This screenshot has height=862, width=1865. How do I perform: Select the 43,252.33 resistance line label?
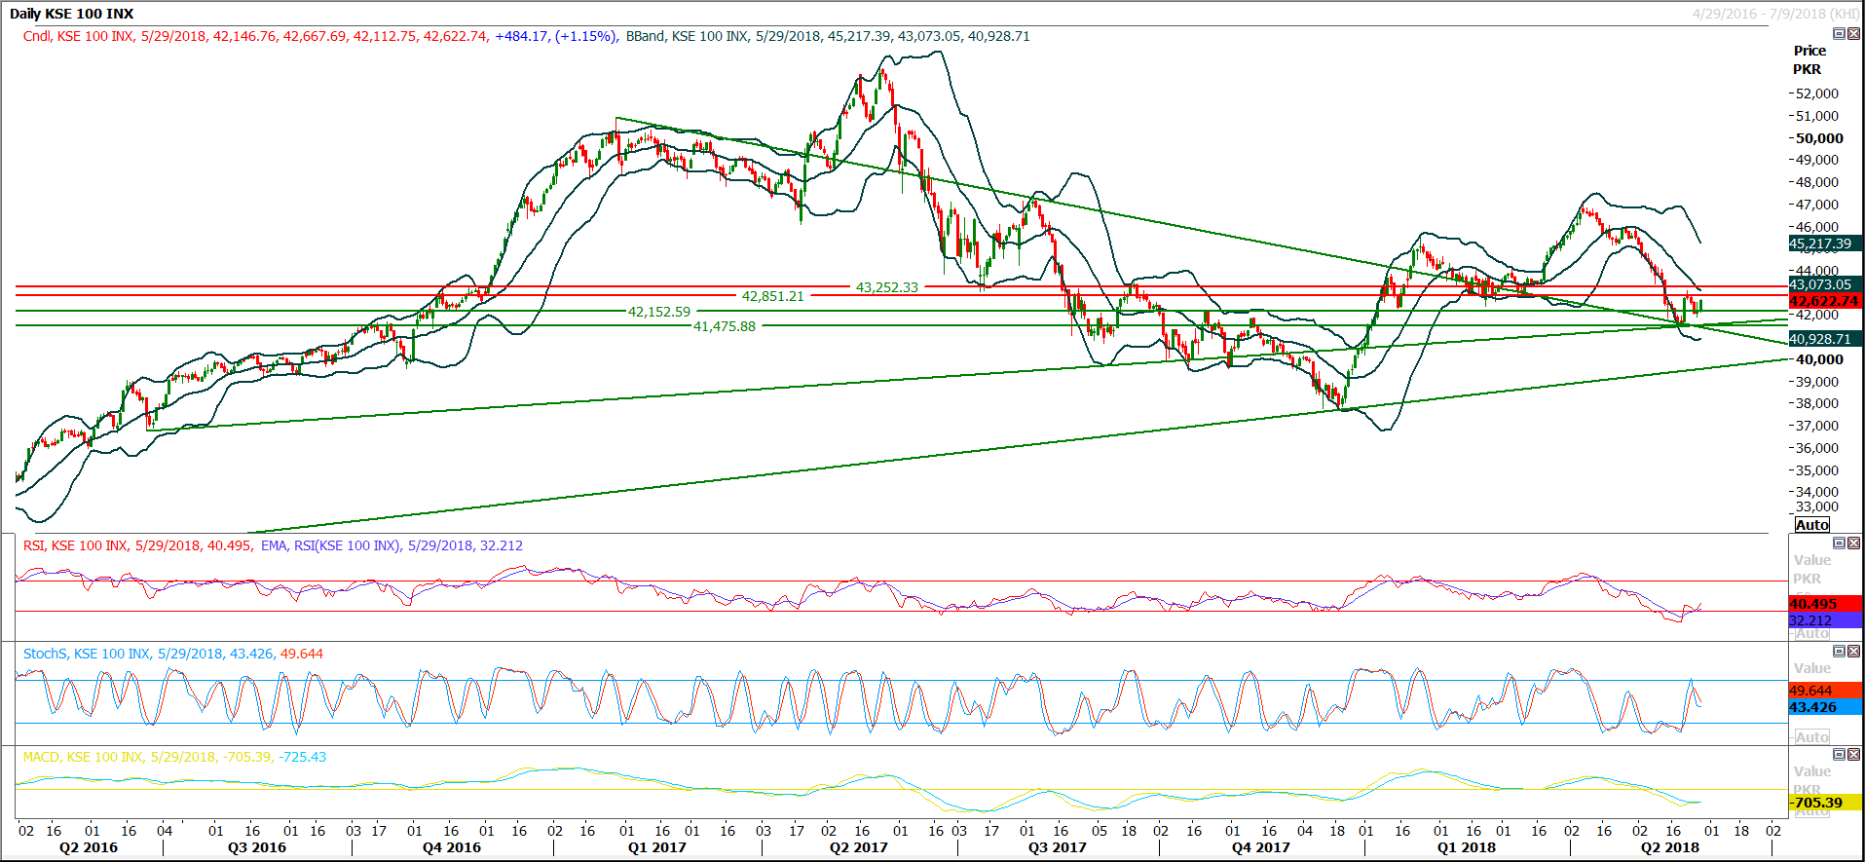tap(886, 287)
